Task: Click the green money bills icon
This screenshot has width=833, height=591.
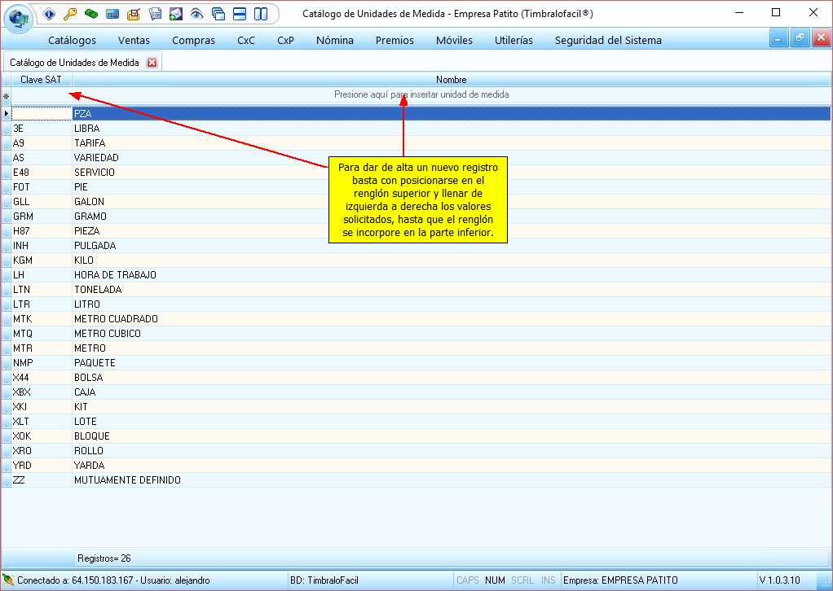Action: click(91, 14)
